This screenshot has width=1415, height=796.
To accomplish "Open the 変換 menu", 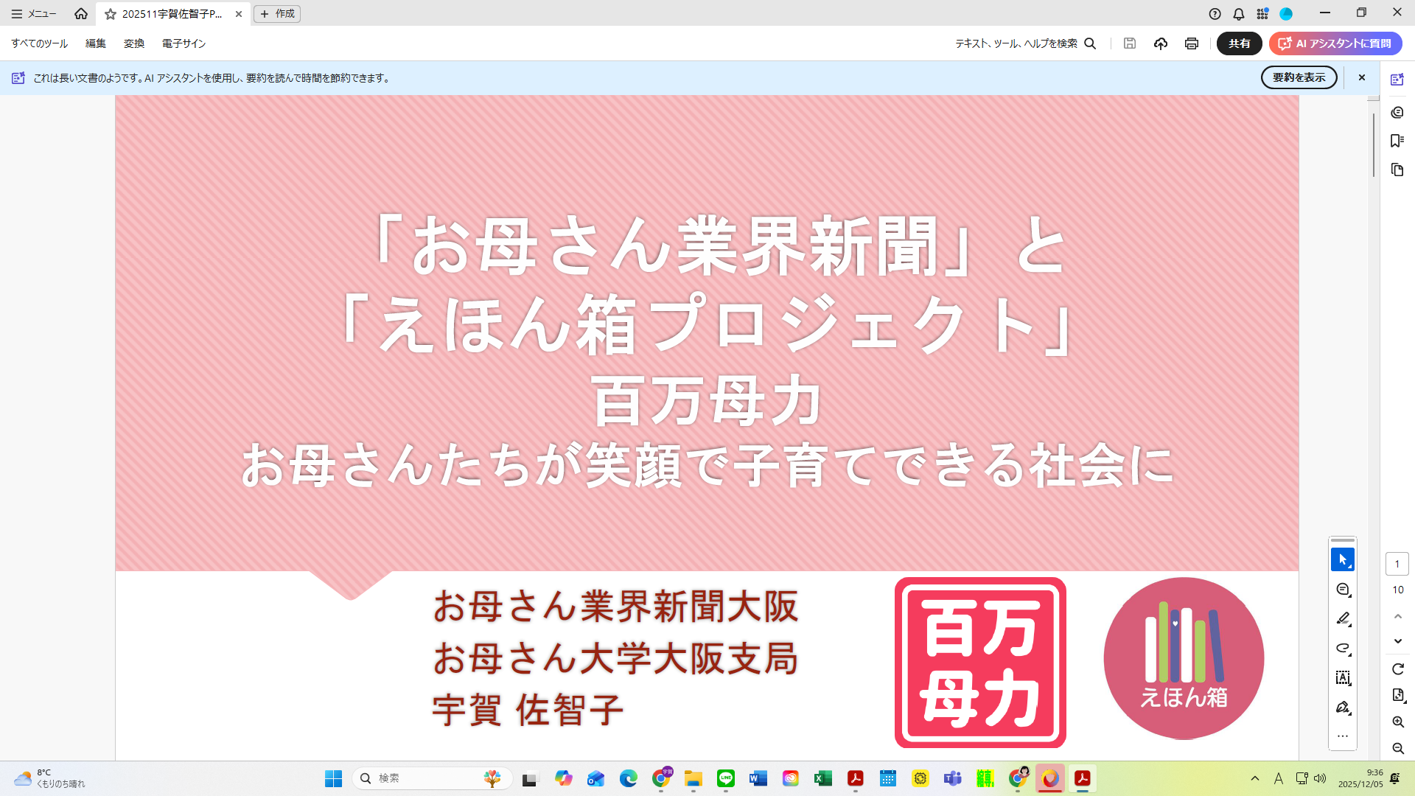I will coord(133,43).
